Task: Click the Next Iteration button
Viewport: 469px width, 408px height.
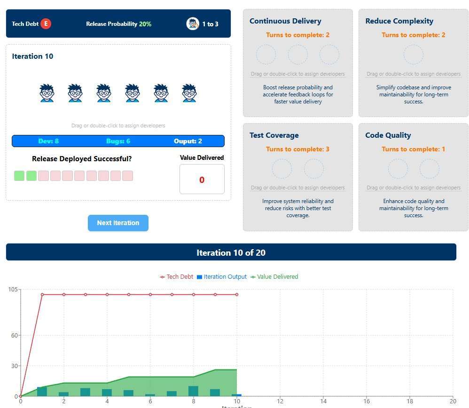Action: click(x=118, y=223)
